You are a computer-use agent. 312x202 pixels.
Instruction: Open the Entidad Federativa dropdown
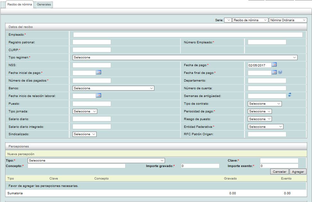click(x=265, y=127)
